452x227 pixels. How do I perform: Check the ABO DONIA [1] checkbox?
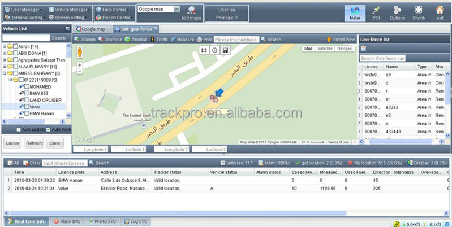[16, 53]
